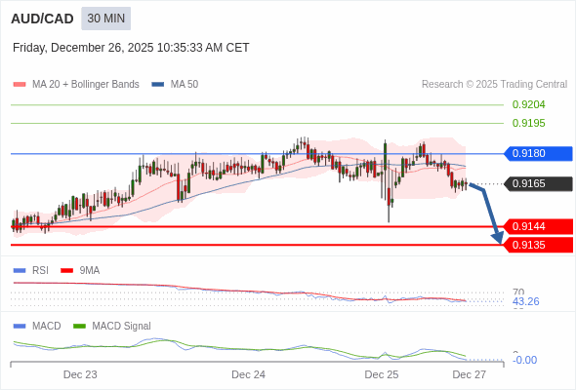576x390 pixels.
Task: Click the blue 0.9180 pivot price tag
Action: pos(538,153)
